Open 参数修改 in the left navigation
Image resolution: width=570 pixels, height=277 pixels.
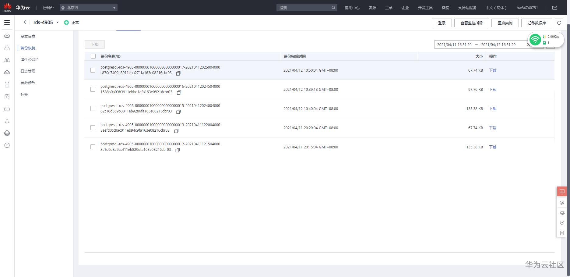(x=28, y=83)
